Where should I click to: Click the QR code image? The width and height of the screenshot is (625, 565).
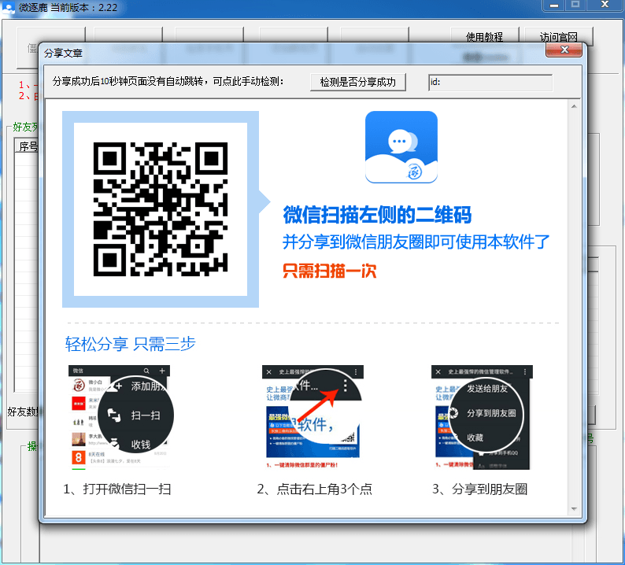tap(161, 209)
